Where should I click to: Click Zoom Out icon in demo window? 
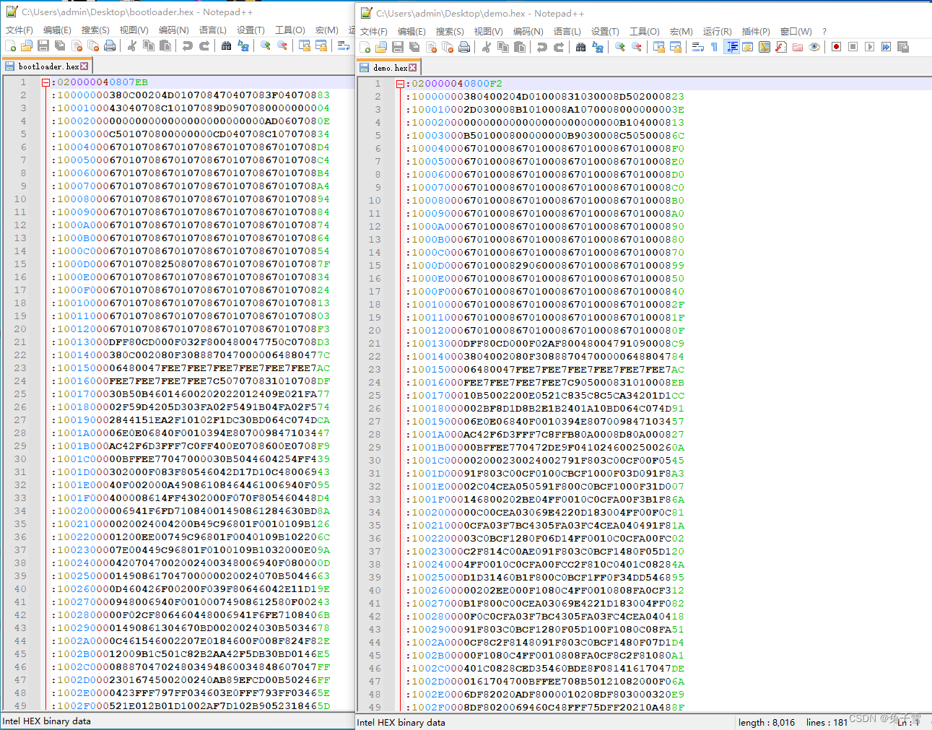pos(637,47)
